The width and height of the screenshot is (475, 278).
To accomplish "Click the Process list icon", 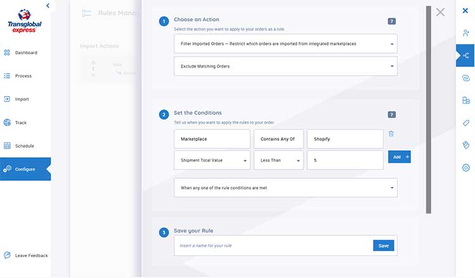I will [x=7, y=76].
